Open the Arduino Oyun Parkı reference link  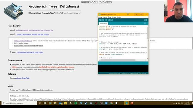coord(22,78)
